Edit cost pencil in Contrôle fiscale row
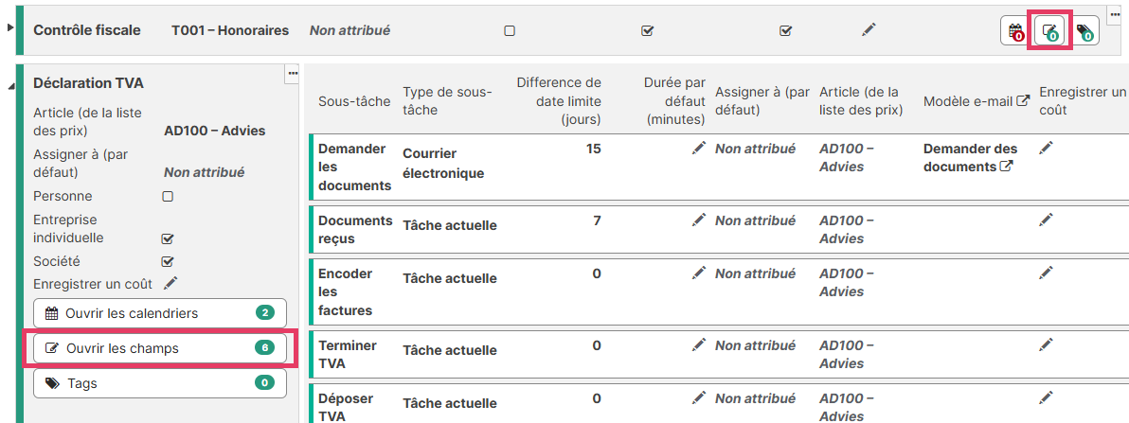The height and width of the screenshot is (423, 1129). point(869,30)
